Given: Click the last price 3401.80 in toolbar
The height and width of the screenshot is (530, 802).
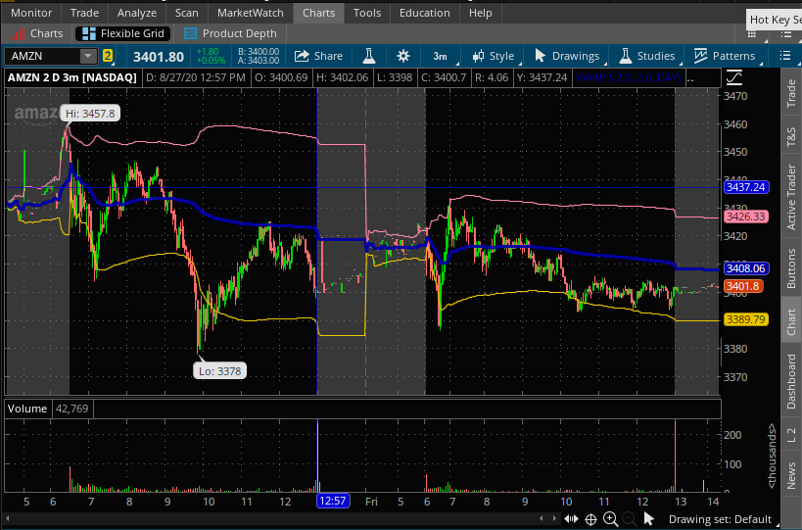Looking at the screenshot, I should 158,56.
